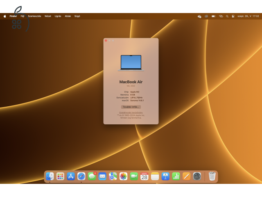This screenshot has width=262, height=197.
Task: Open the Ugrás menu
Action: [58, 16]
